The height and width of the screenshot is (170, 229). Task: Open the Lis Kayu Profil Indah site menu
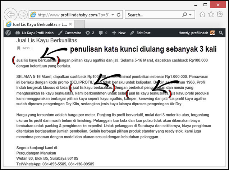click(x=38, y=33)
